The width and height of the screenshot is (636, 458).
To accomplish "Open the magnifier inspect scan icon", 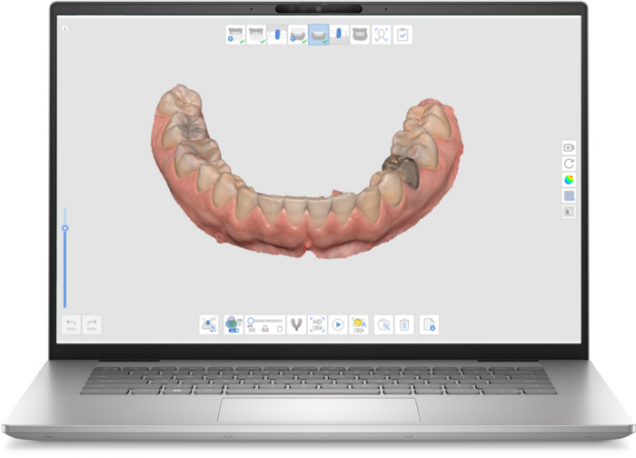I will (383, 324).
